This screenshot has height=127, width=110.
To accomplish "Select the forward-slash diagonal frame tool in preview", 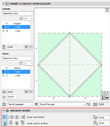I will coord(107,93).
